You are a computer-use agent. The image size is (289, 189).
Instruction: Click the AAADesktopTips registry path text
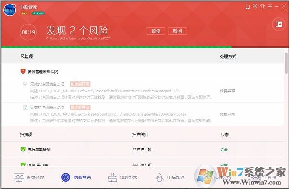coord(114,114)
